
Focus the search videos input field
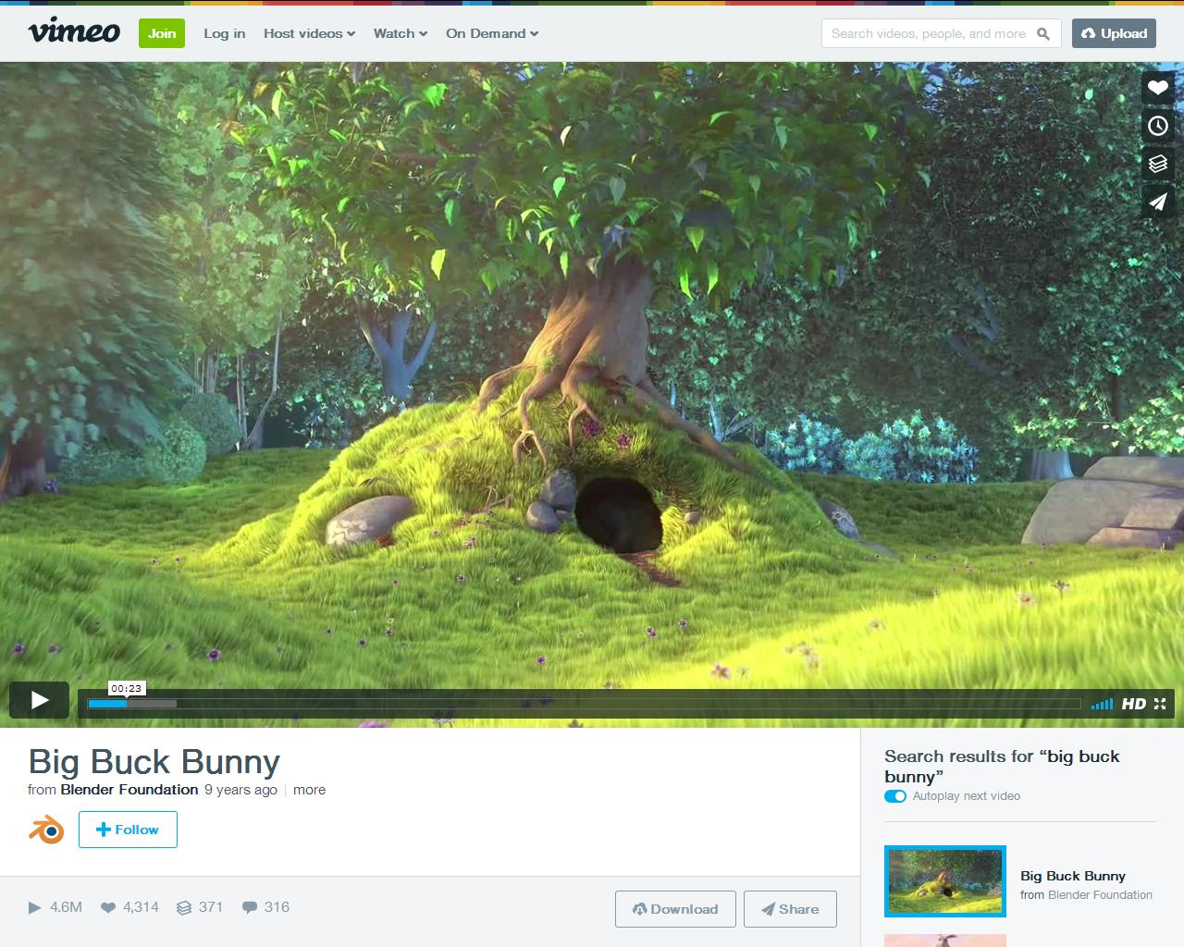point(941,33)
